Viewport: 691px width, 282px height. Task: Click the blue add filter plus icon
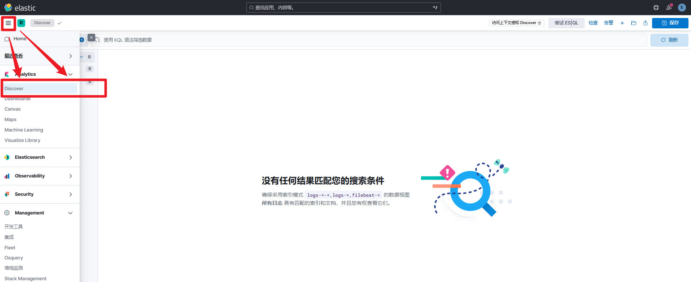click(x=82, y=40)
